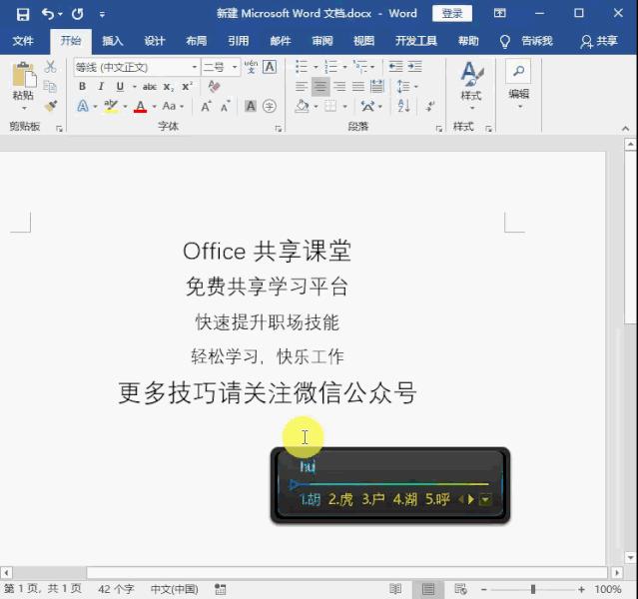The height and width of the screenshot is (599, 638).
Task: Toggle Bold formatting
Action: click(82, 86)
